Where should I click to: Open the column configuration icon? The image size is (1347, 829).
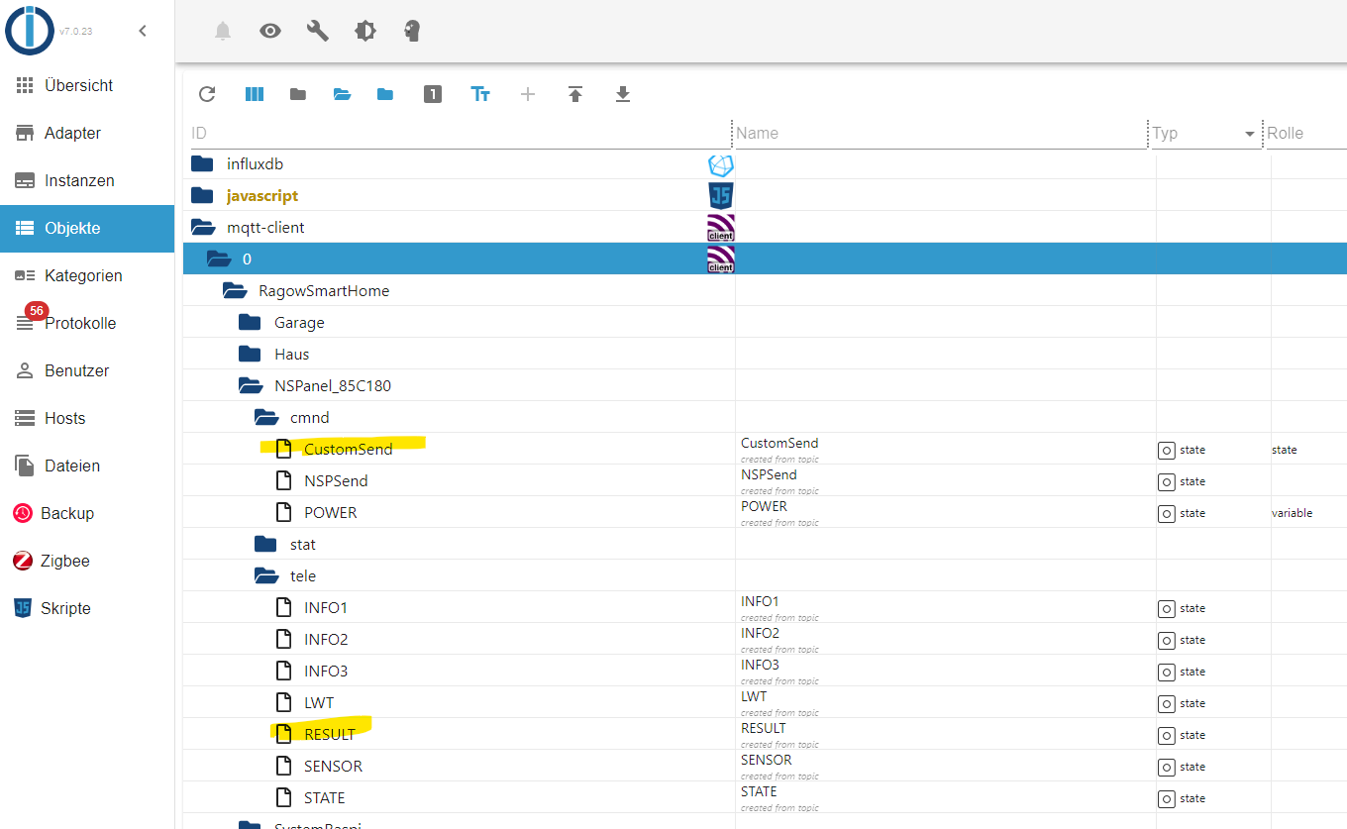(255, 94)
